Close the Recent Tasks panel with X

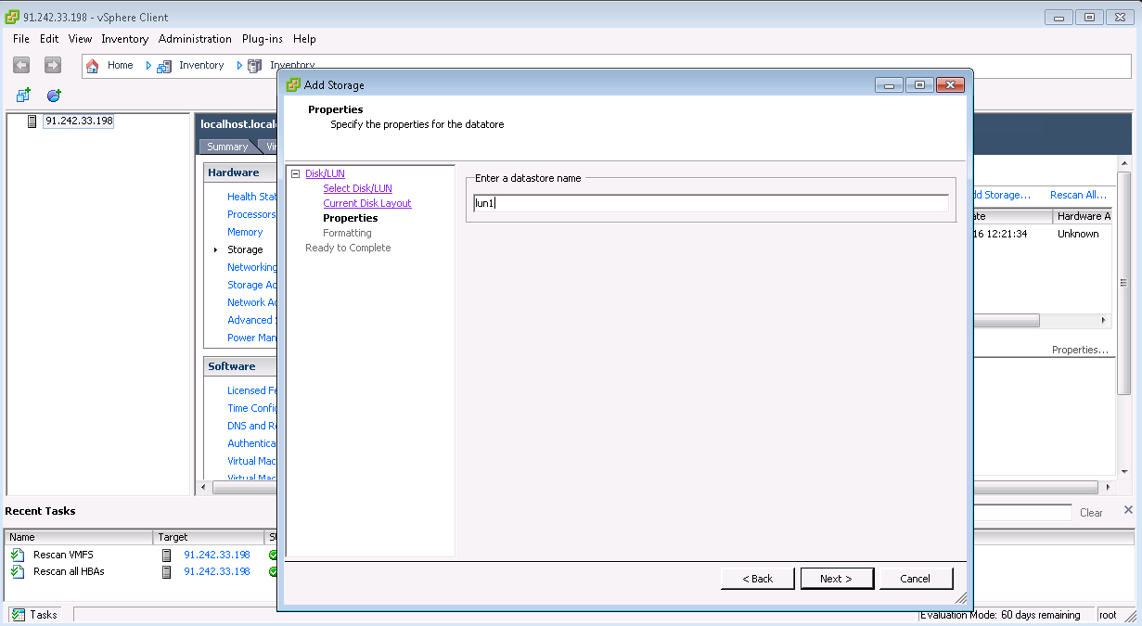point(1128,510)
